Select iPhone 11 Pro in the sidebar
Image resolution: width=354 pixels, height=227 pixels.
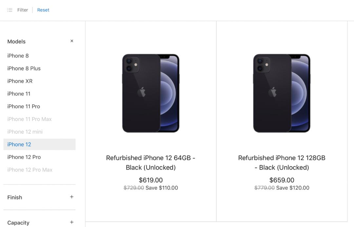pyautogui.click(x=24, y=106)
